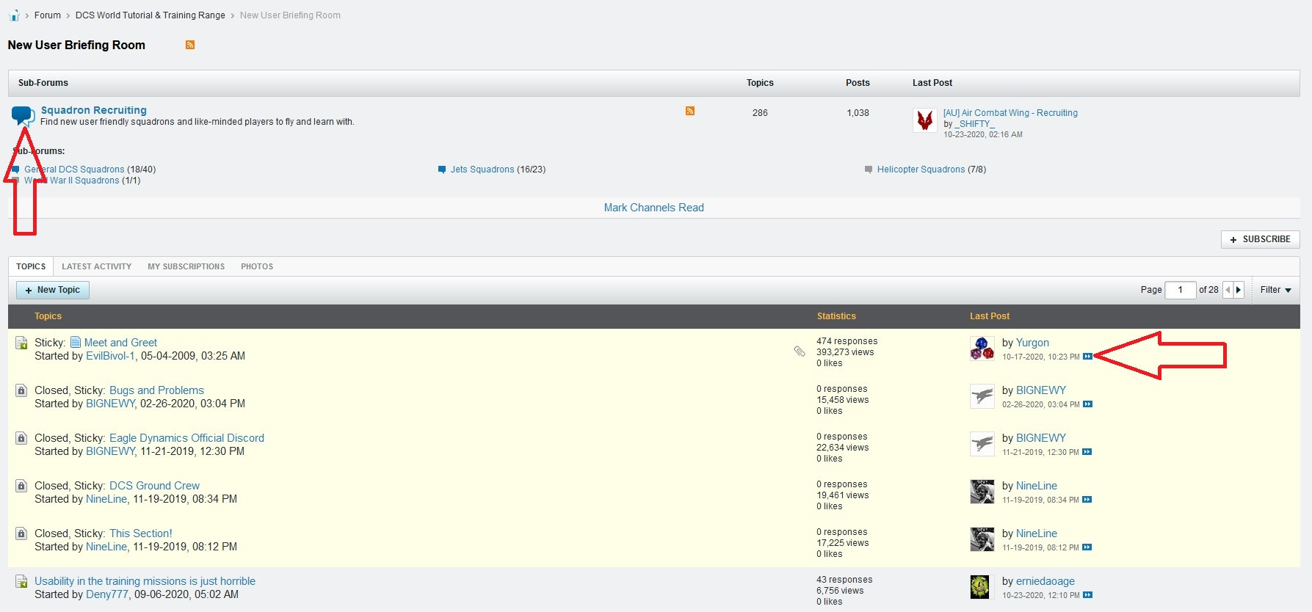Open erniedaoage's avatar thumbnail
Viewport: 1312px width, 612px height.
pyautogui.click(x=982, y=587)
